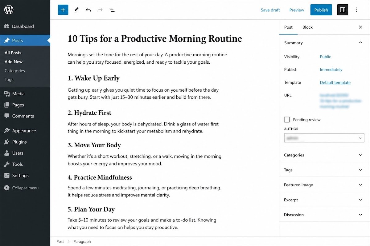
Task: Click the '4. Practice Mindfulness' heading
Action: 100,177
